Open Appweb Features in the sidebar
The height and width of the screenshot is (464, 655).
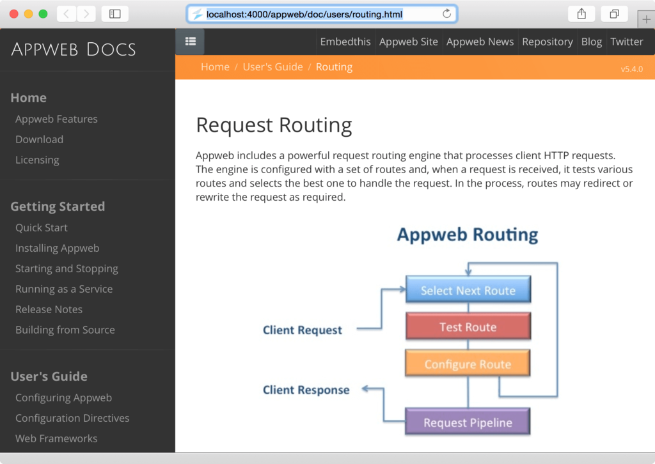[56, 119]
